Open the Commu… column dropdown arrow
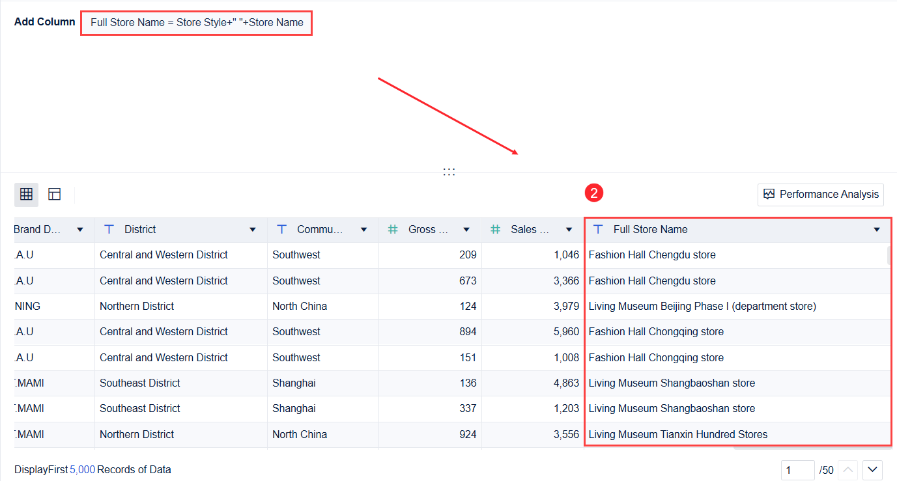 363,230
